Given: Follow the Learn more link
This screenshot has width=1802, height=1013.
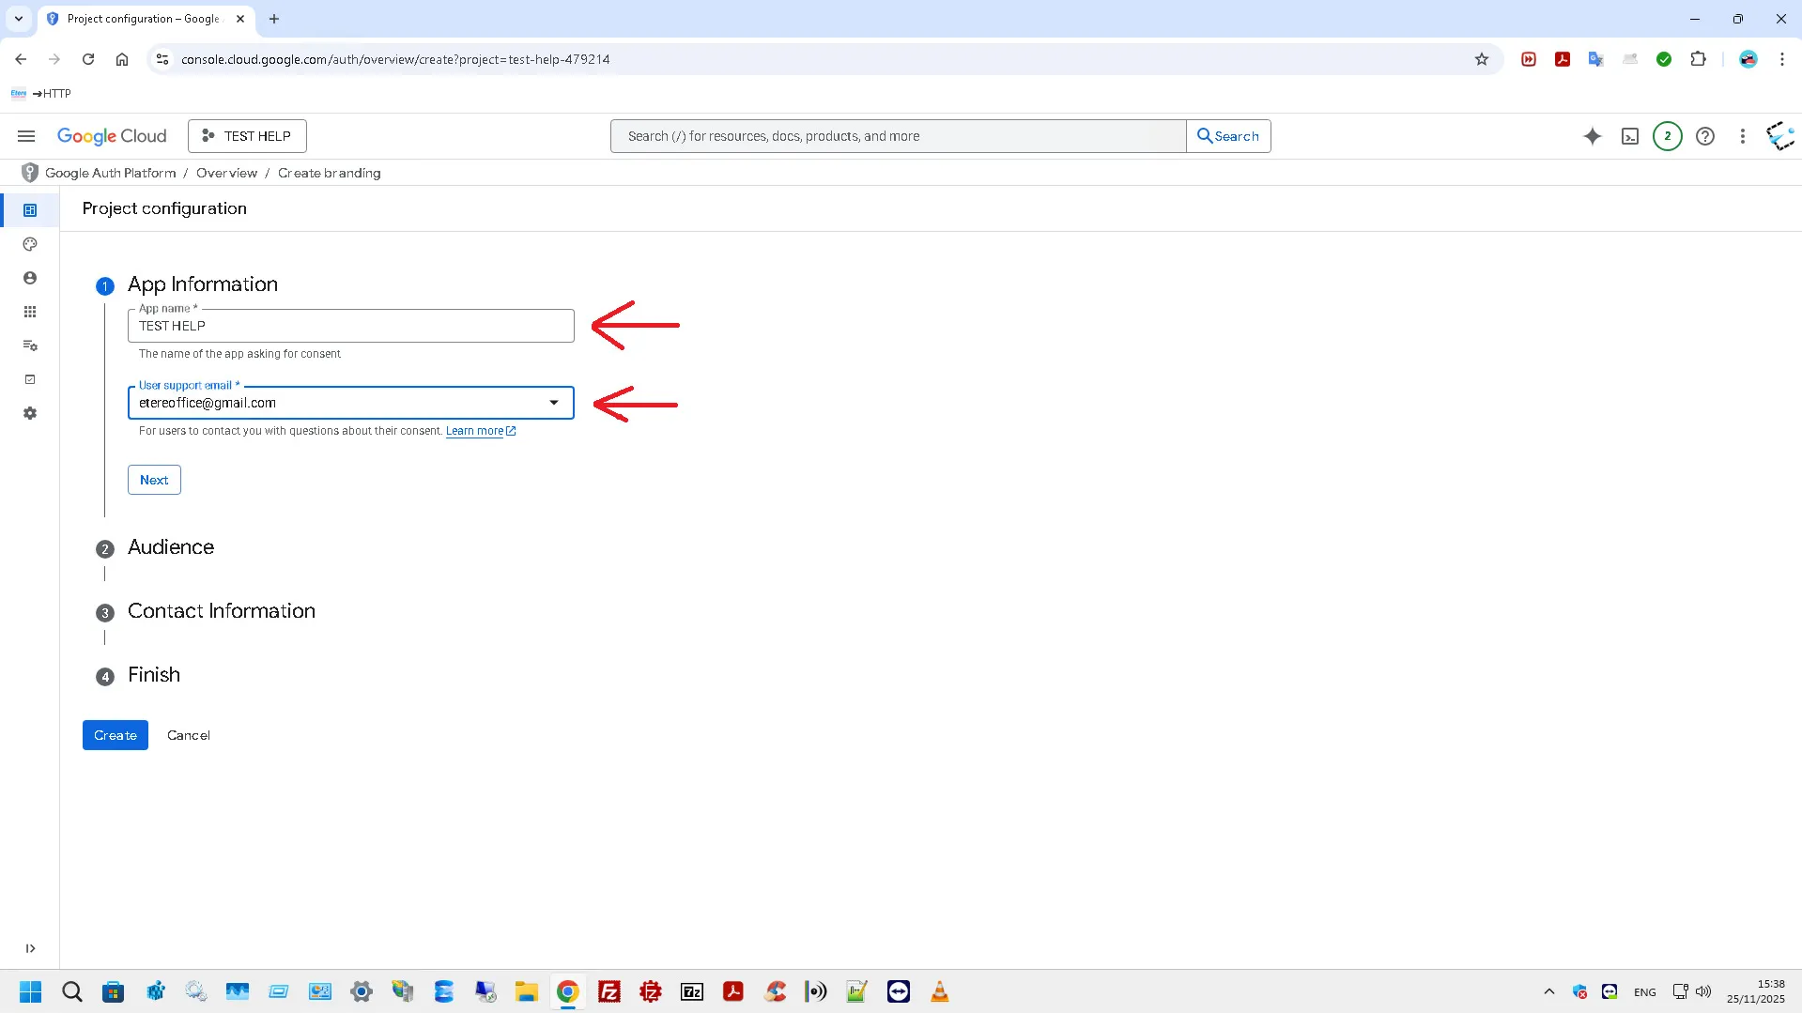Looking at the screenshot, I should [474, 431].
